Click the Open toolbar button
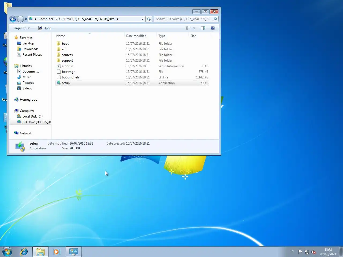 (x=45, y=28)
